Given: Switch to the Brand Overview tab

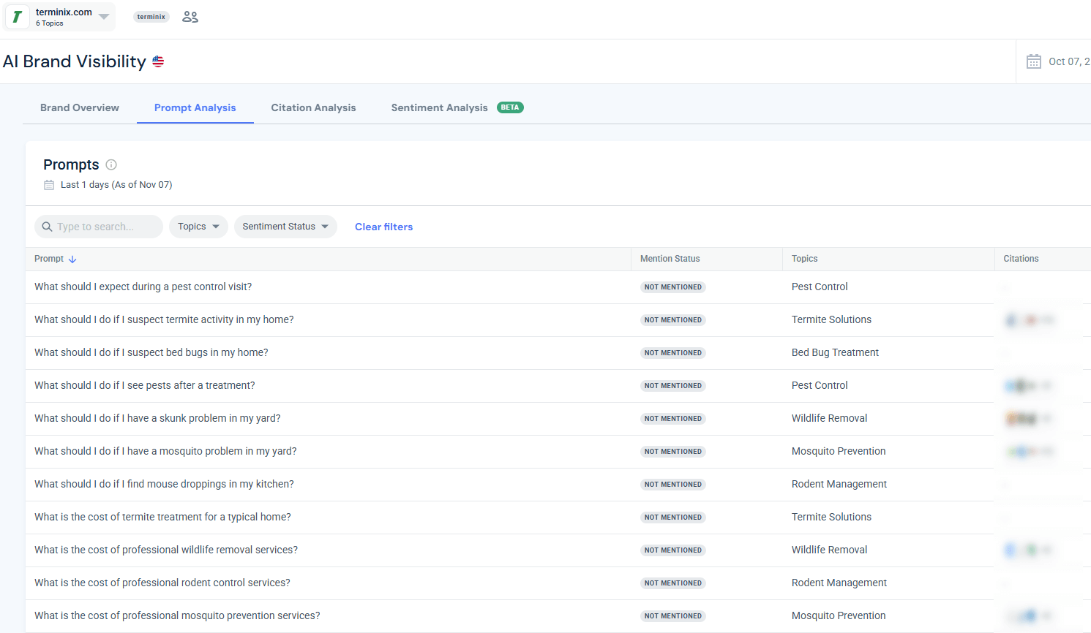Looking at the screenshot, I should [x=80, y=107].
